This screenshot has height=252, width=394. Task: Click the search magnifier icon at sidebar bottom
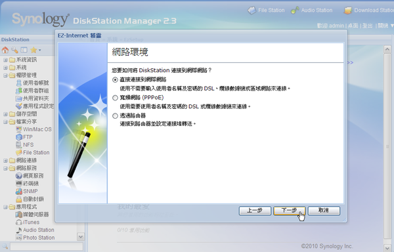click(5, 246)
